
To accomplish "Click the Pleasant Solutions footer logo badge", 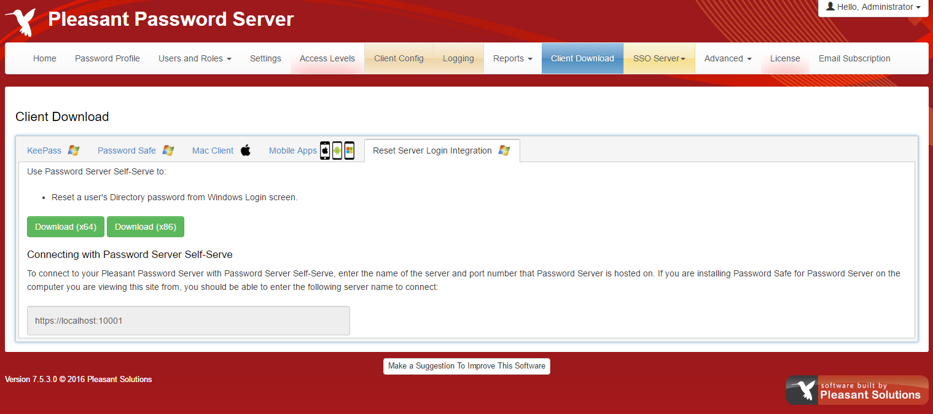I will pyautogui.click(x=857, y=390).
